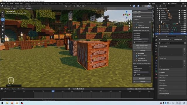Click Place command_block button

142,45
